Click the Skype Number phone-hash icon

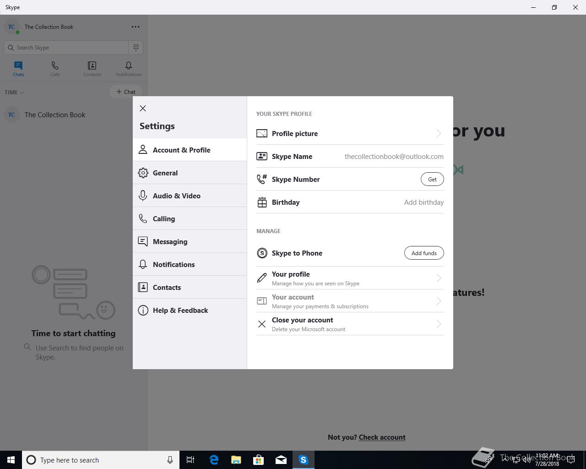(x=262, y=179)
